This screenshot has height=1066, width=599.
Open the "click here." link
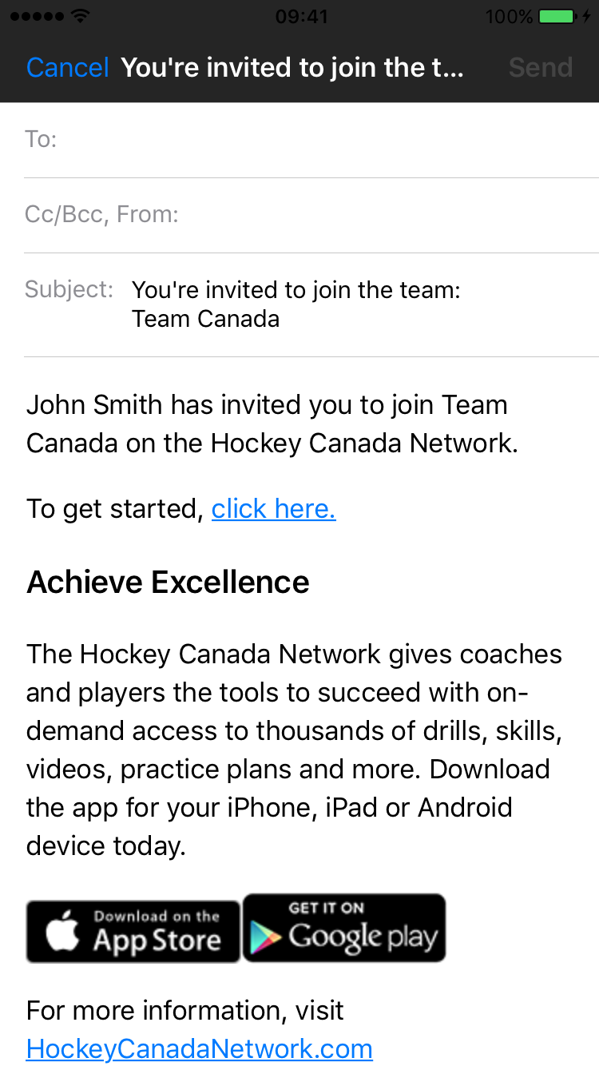coord(273,509)
